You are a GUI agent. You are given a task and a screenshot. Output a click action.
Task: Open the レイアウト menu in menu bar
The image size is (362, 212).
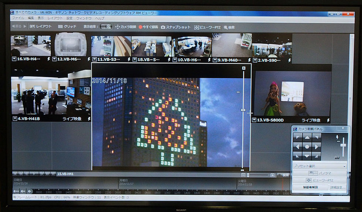(55, 18)
